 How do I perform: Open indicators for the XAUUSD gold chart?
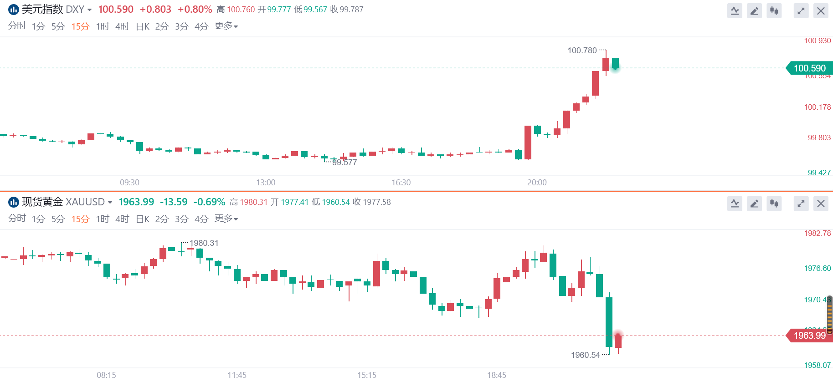tap(735, 204)
